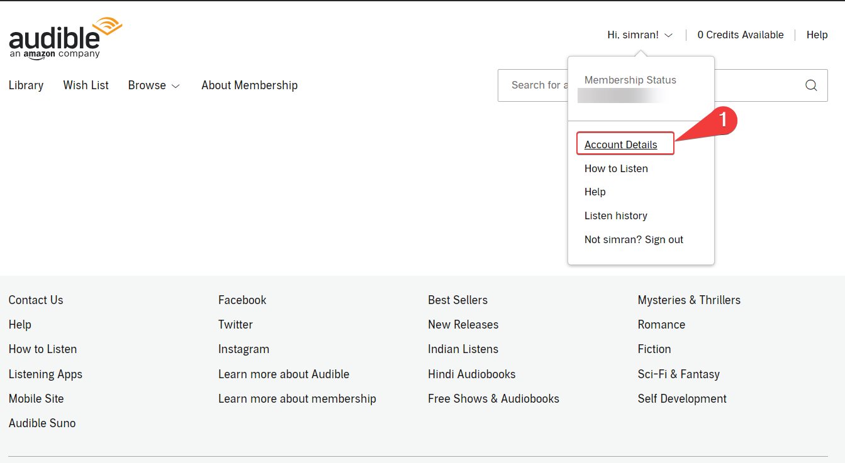
Task: Open the Library menu item
Action: pyautogui.click(x=26, y=85)
